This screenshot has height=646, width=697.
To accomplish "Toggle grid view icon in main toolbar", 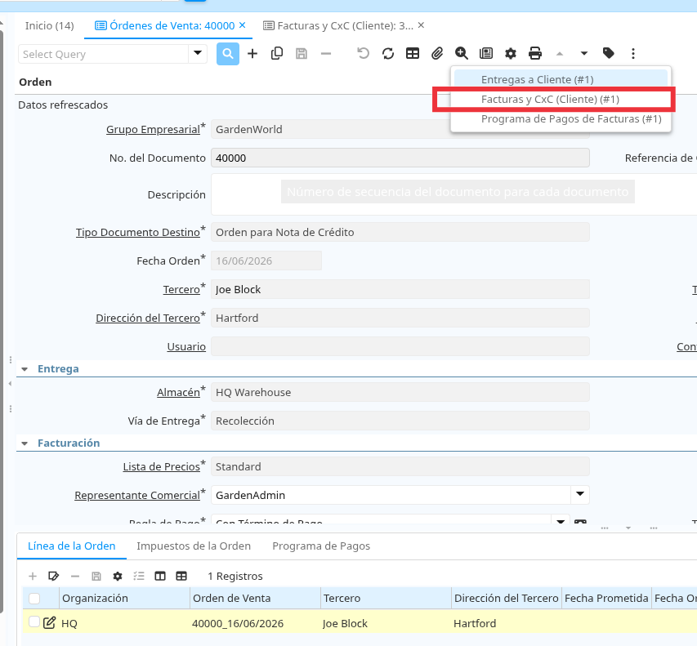I will [x=413, y=54].
